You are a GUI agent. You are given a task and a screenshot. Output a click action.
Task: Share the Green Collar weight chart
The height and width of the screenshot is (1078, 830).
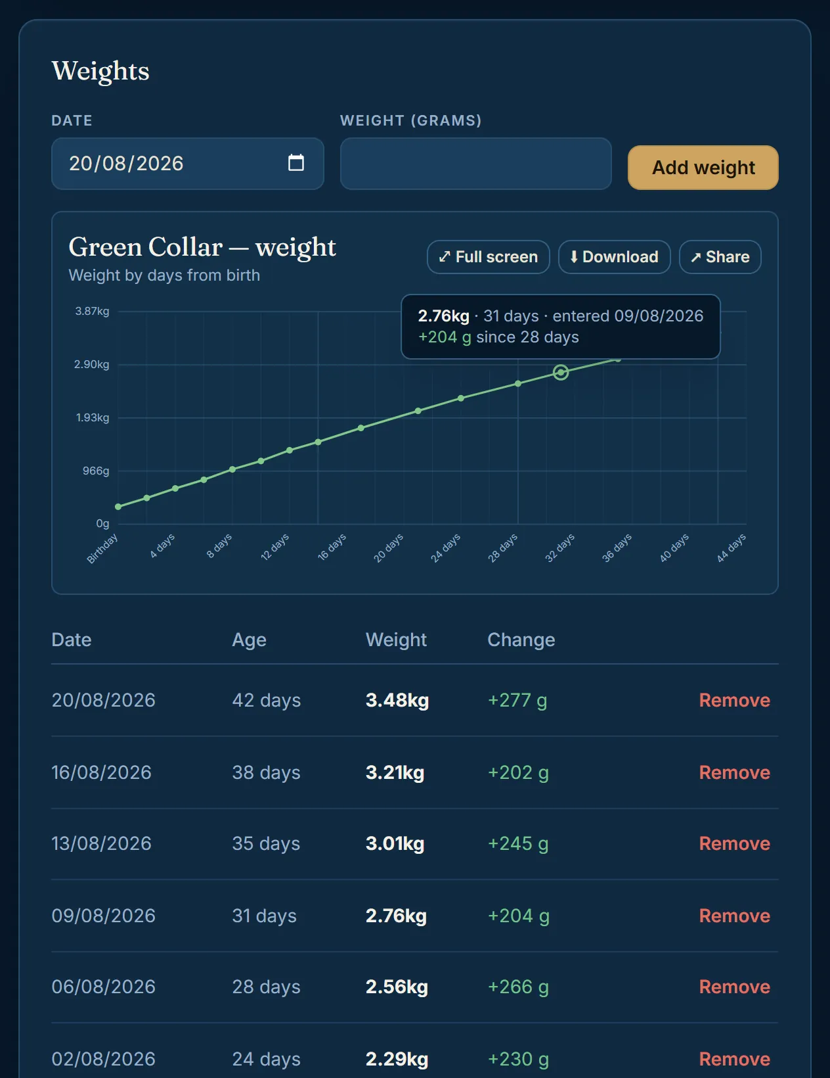pos(720,257)
